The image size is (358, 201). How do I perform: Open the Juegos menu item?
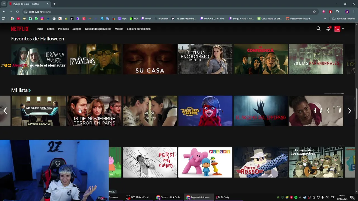pos(77,29)
